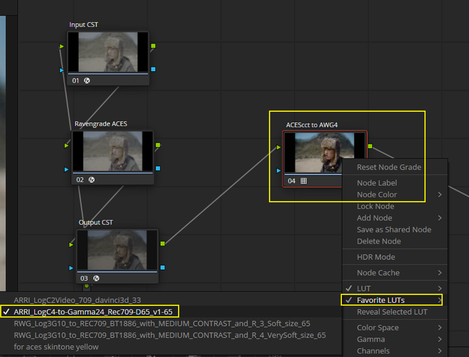Click Ravengrade ACES node's green RGB input

coord(67,145)
